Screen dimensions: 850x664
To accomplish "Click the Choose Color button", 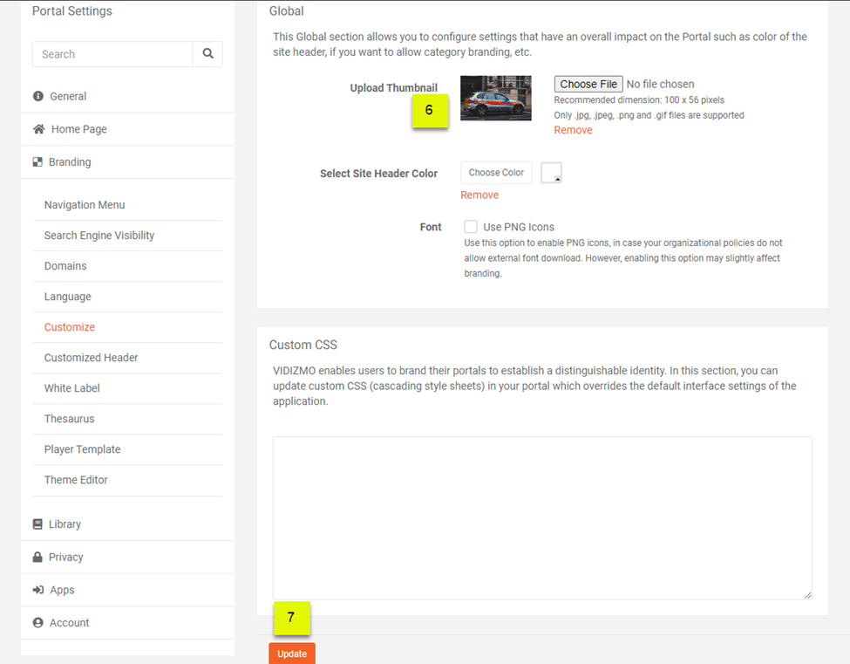I will pos(496,173).
